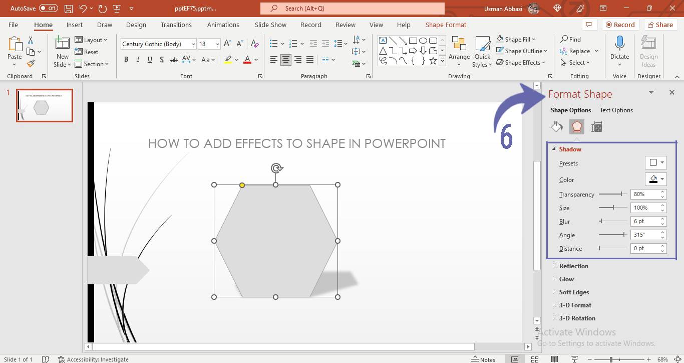
Task: Center align the text
Action: (285, 60)
